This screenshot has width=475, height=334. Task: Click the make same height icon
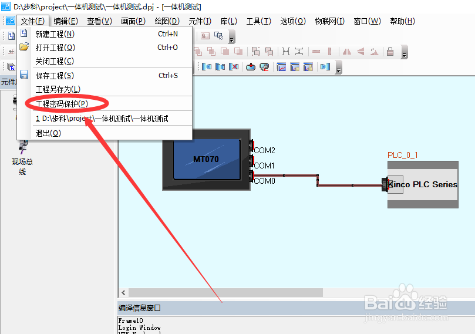point(299,52)
